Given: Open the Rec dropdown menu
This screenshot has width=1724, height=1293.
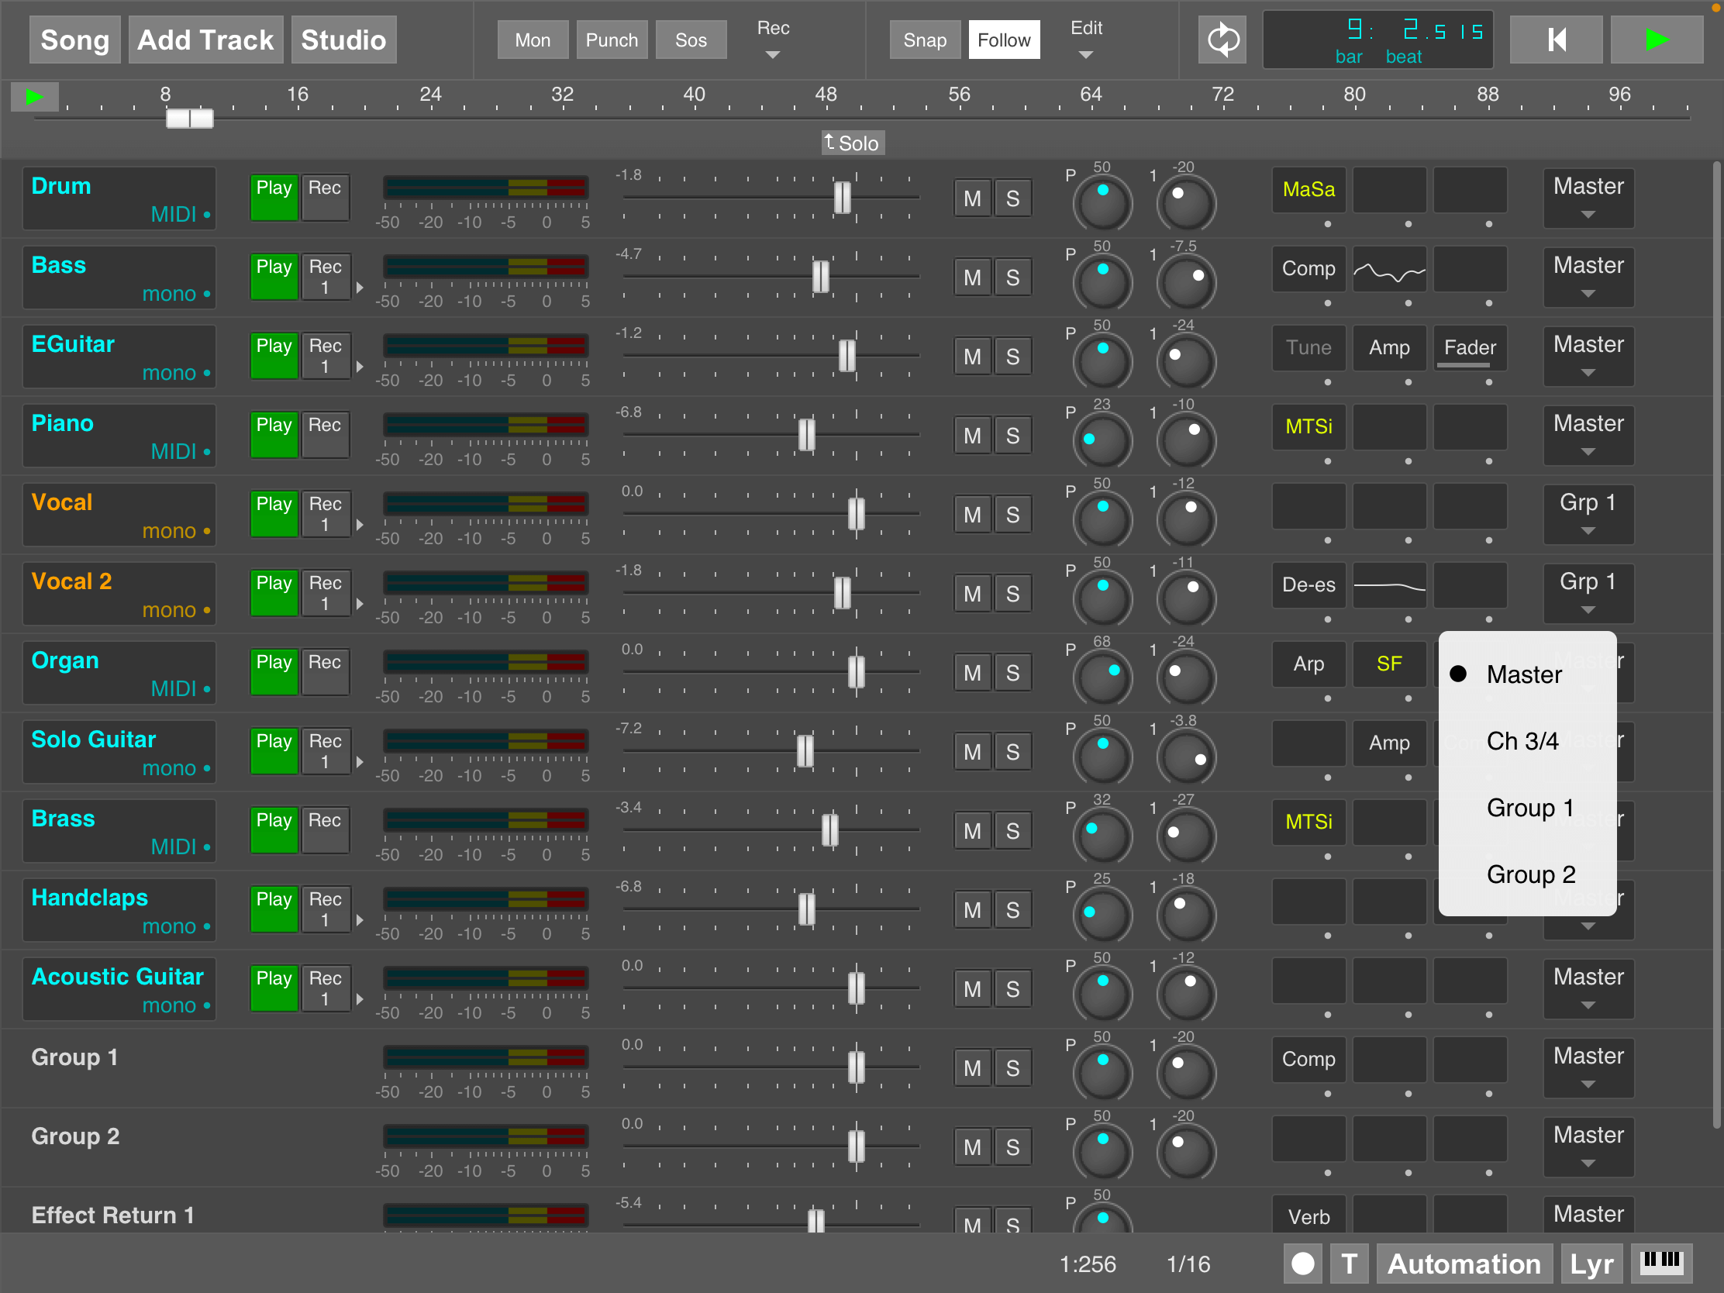Looking at the screenshot, I should click(772, 40).
